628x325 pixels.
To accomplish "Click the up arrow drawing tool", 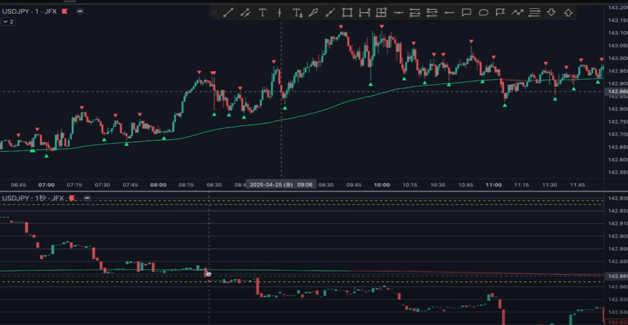I will pos(568,12).
